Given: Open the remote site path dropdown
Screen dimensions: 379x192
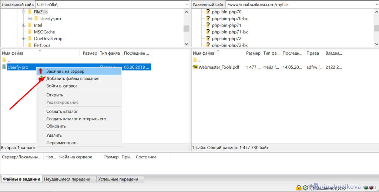Looking at the screenshot, I should (x=375, y=4).
